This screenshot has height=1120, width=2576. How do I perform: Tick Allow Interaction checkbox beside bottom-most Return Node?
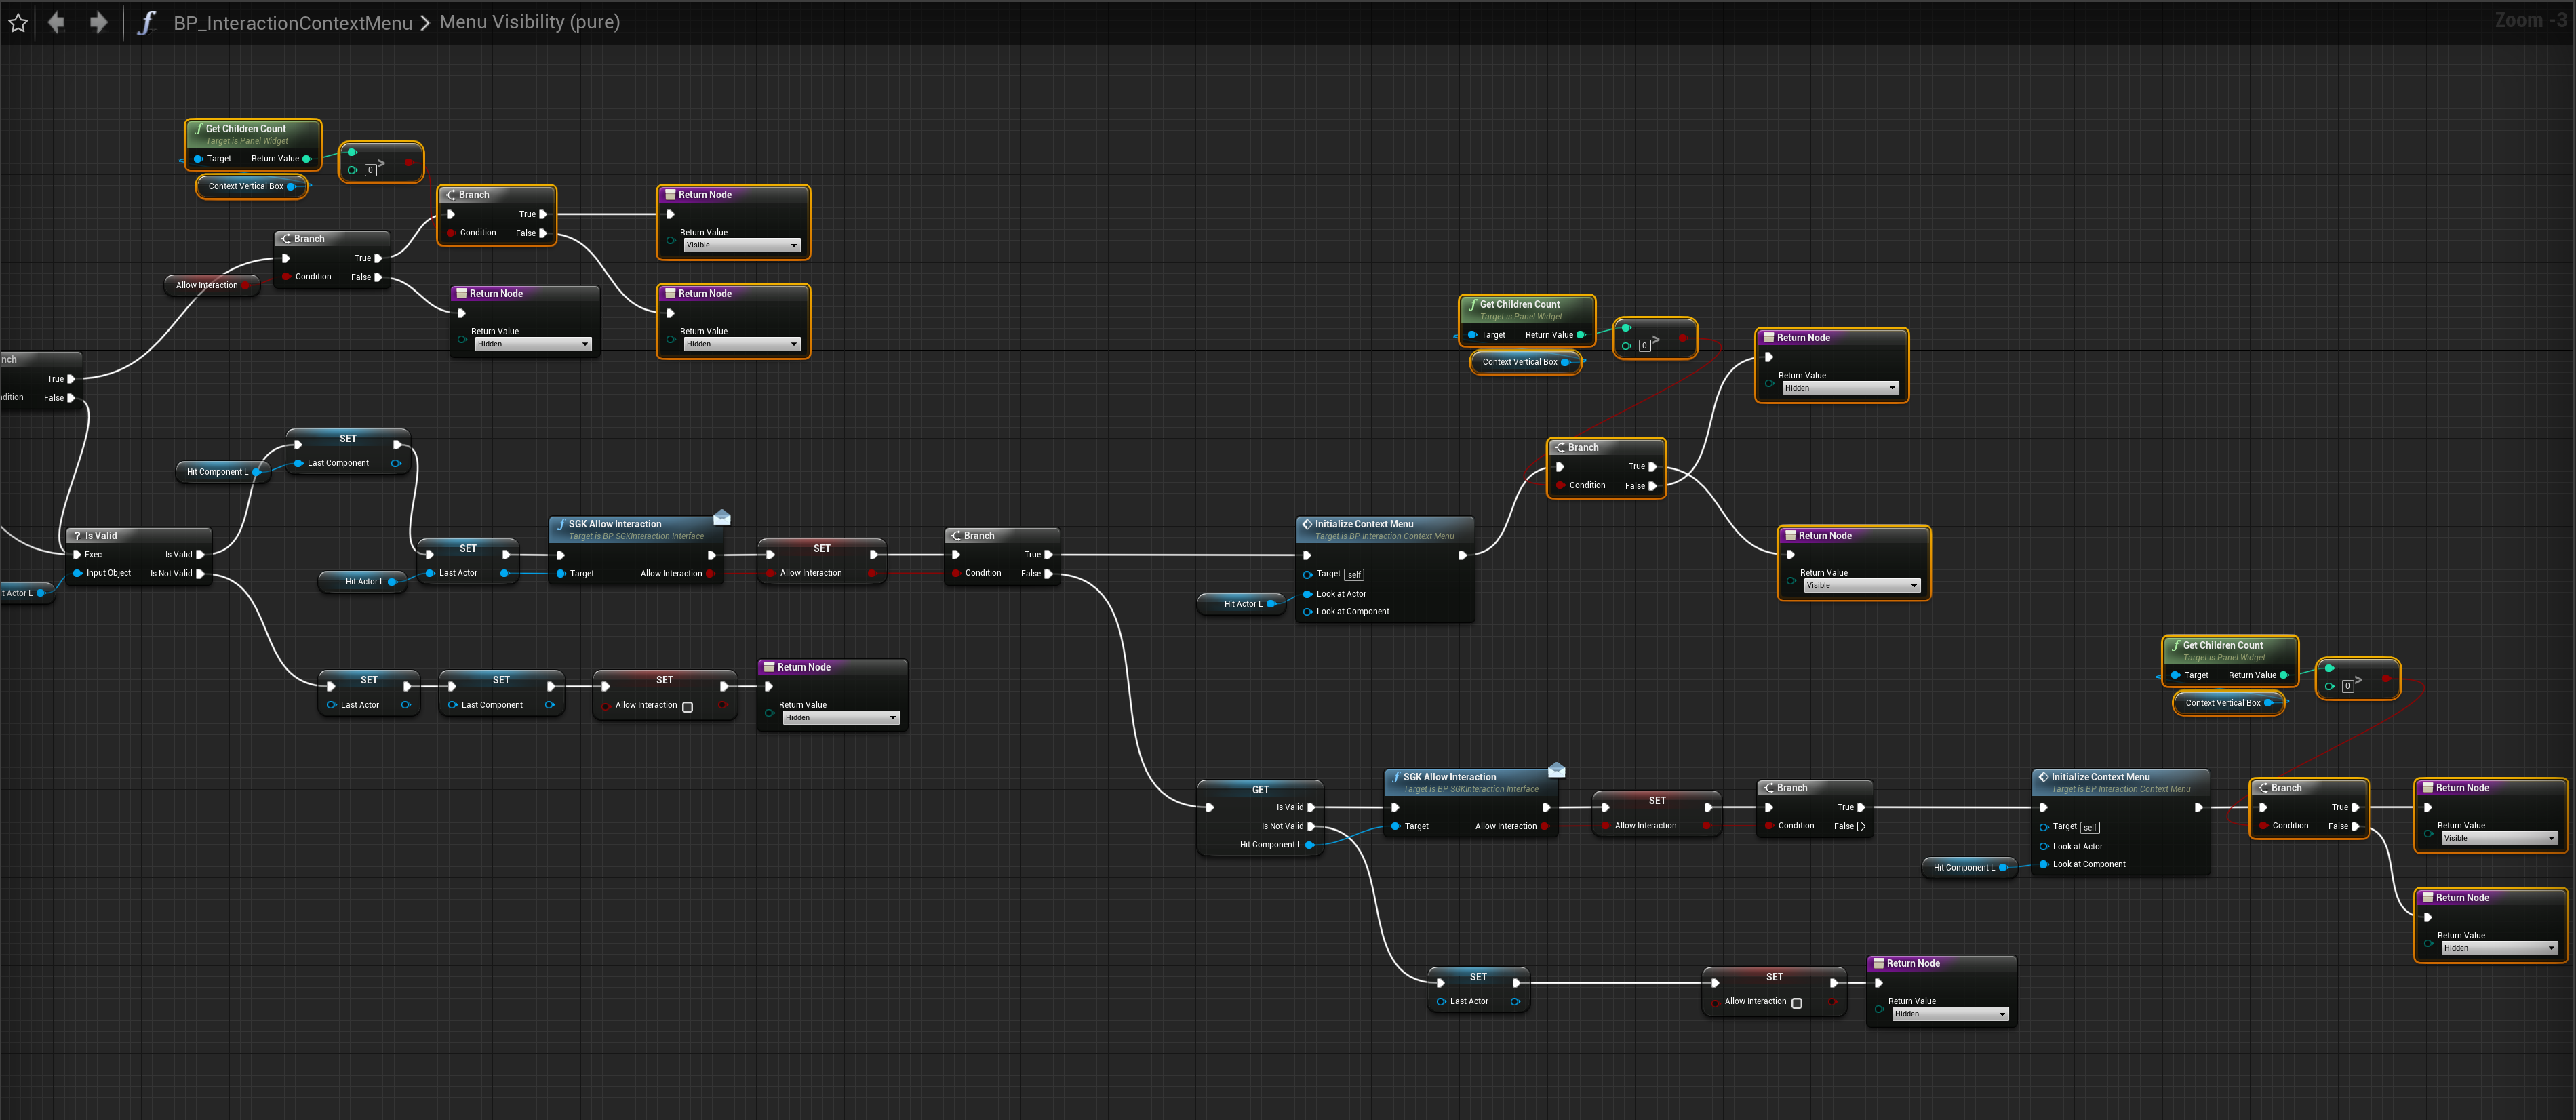[1796, 1003]
